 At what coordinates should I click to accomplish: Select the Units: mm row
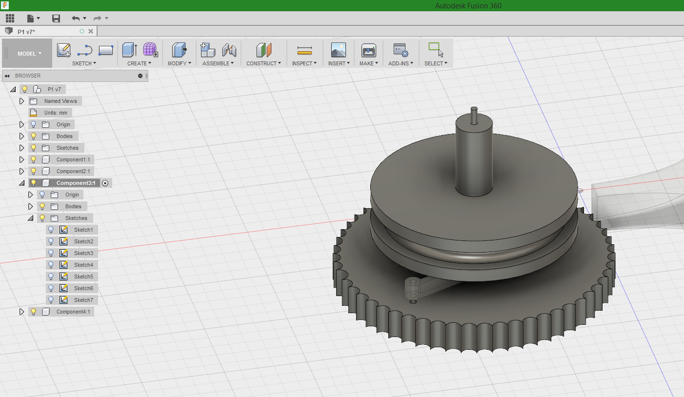(50, 113)
